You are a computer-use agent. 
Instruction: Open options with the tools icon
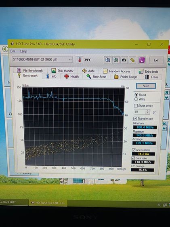[132, 60]
